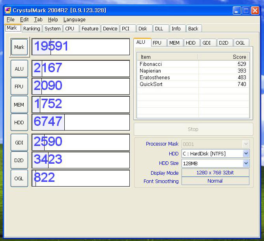Select the Eratosthenes row
Image resolution: width=264 pixels, height=241 pixels.
pos(193,77)
